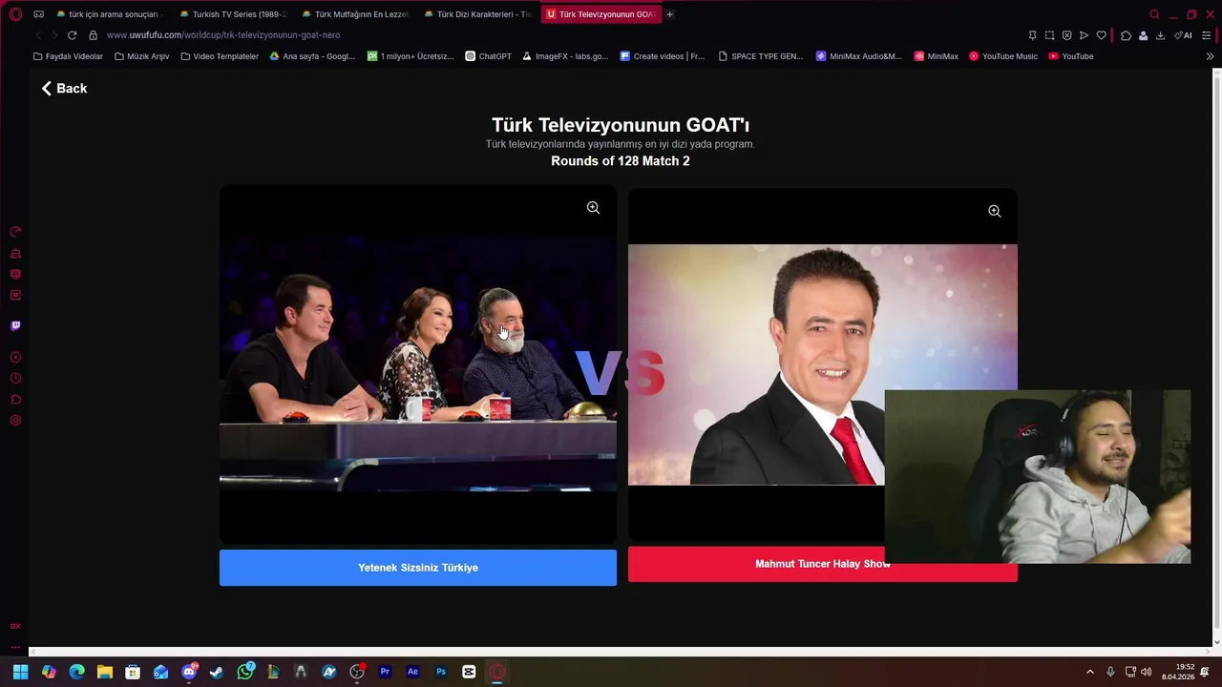Viewport: 1222px width, 687px height.
Task: Switch to the 'Türk Mutfağının En Lezzet' tab
Action: 357,14
